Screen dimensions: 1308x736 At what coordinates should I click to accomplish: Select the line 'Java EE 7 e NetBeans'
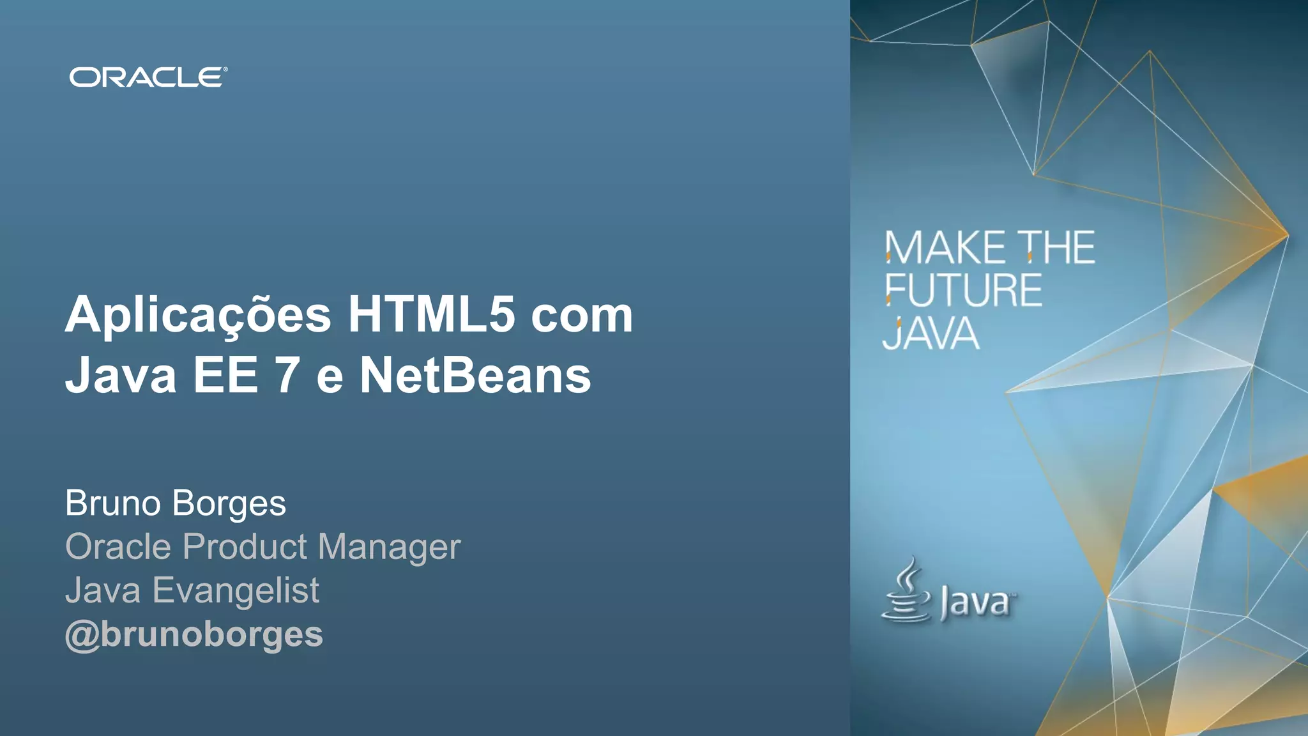(x=328, y=375)
